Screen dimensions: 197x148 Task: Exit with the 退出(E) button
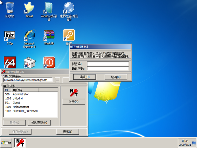point(68,132)
